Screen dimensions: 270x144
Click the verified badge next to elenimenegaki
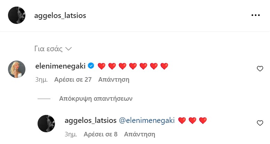click(x=92, y=66)
